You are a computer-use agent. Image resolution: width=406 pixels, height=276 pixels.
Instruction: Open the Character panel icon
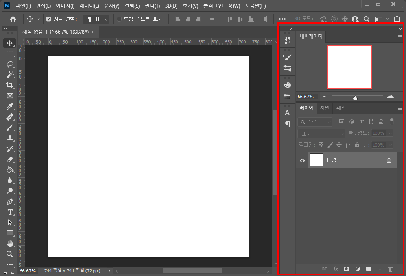[x=287, y=113]
